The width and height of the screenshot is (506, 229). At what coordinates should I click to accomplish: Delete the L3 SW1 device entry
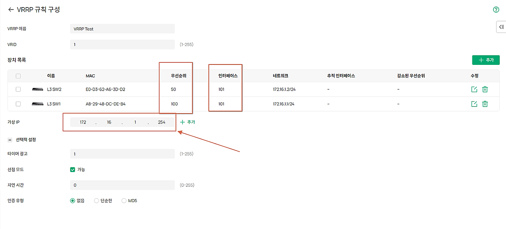[x=485, y=104]
